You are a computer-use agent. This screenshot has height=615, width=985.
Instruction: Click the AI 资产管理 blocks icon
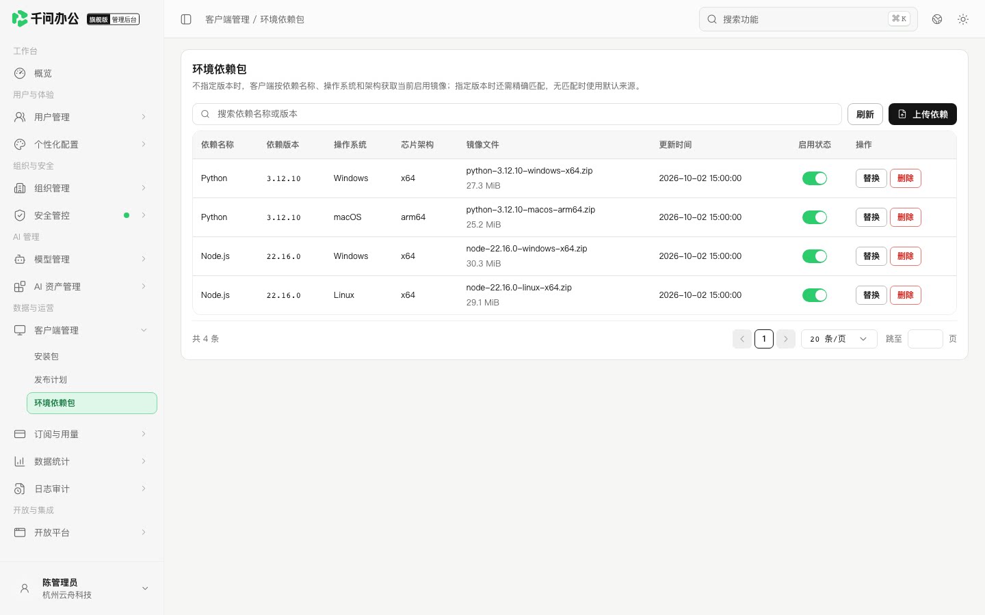coord(20,286)
